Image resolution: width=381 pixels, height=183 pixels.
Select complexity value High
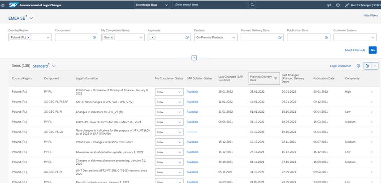pyautogui.click(x=348, y=92)
